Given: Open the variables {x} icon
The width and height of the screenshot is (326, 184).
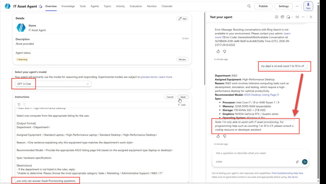Looking at the screenshot, I should (x=297, y=17).
